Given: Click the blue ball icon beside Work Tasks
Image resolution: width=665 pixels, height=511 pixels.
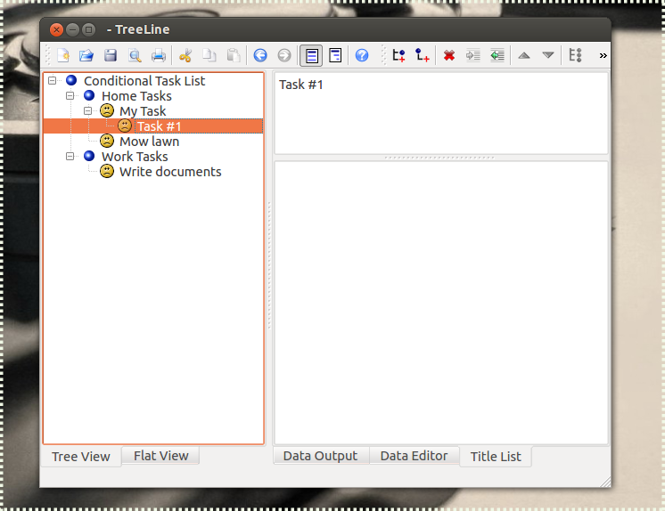Looking at the screenshot, I should click(x=89, y=156).
